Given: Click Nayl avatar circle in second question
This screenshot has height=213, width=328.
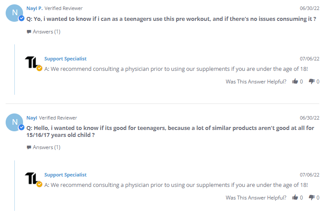Looking at the screenshot, I should pyautogui.click(x=14, y=122).
